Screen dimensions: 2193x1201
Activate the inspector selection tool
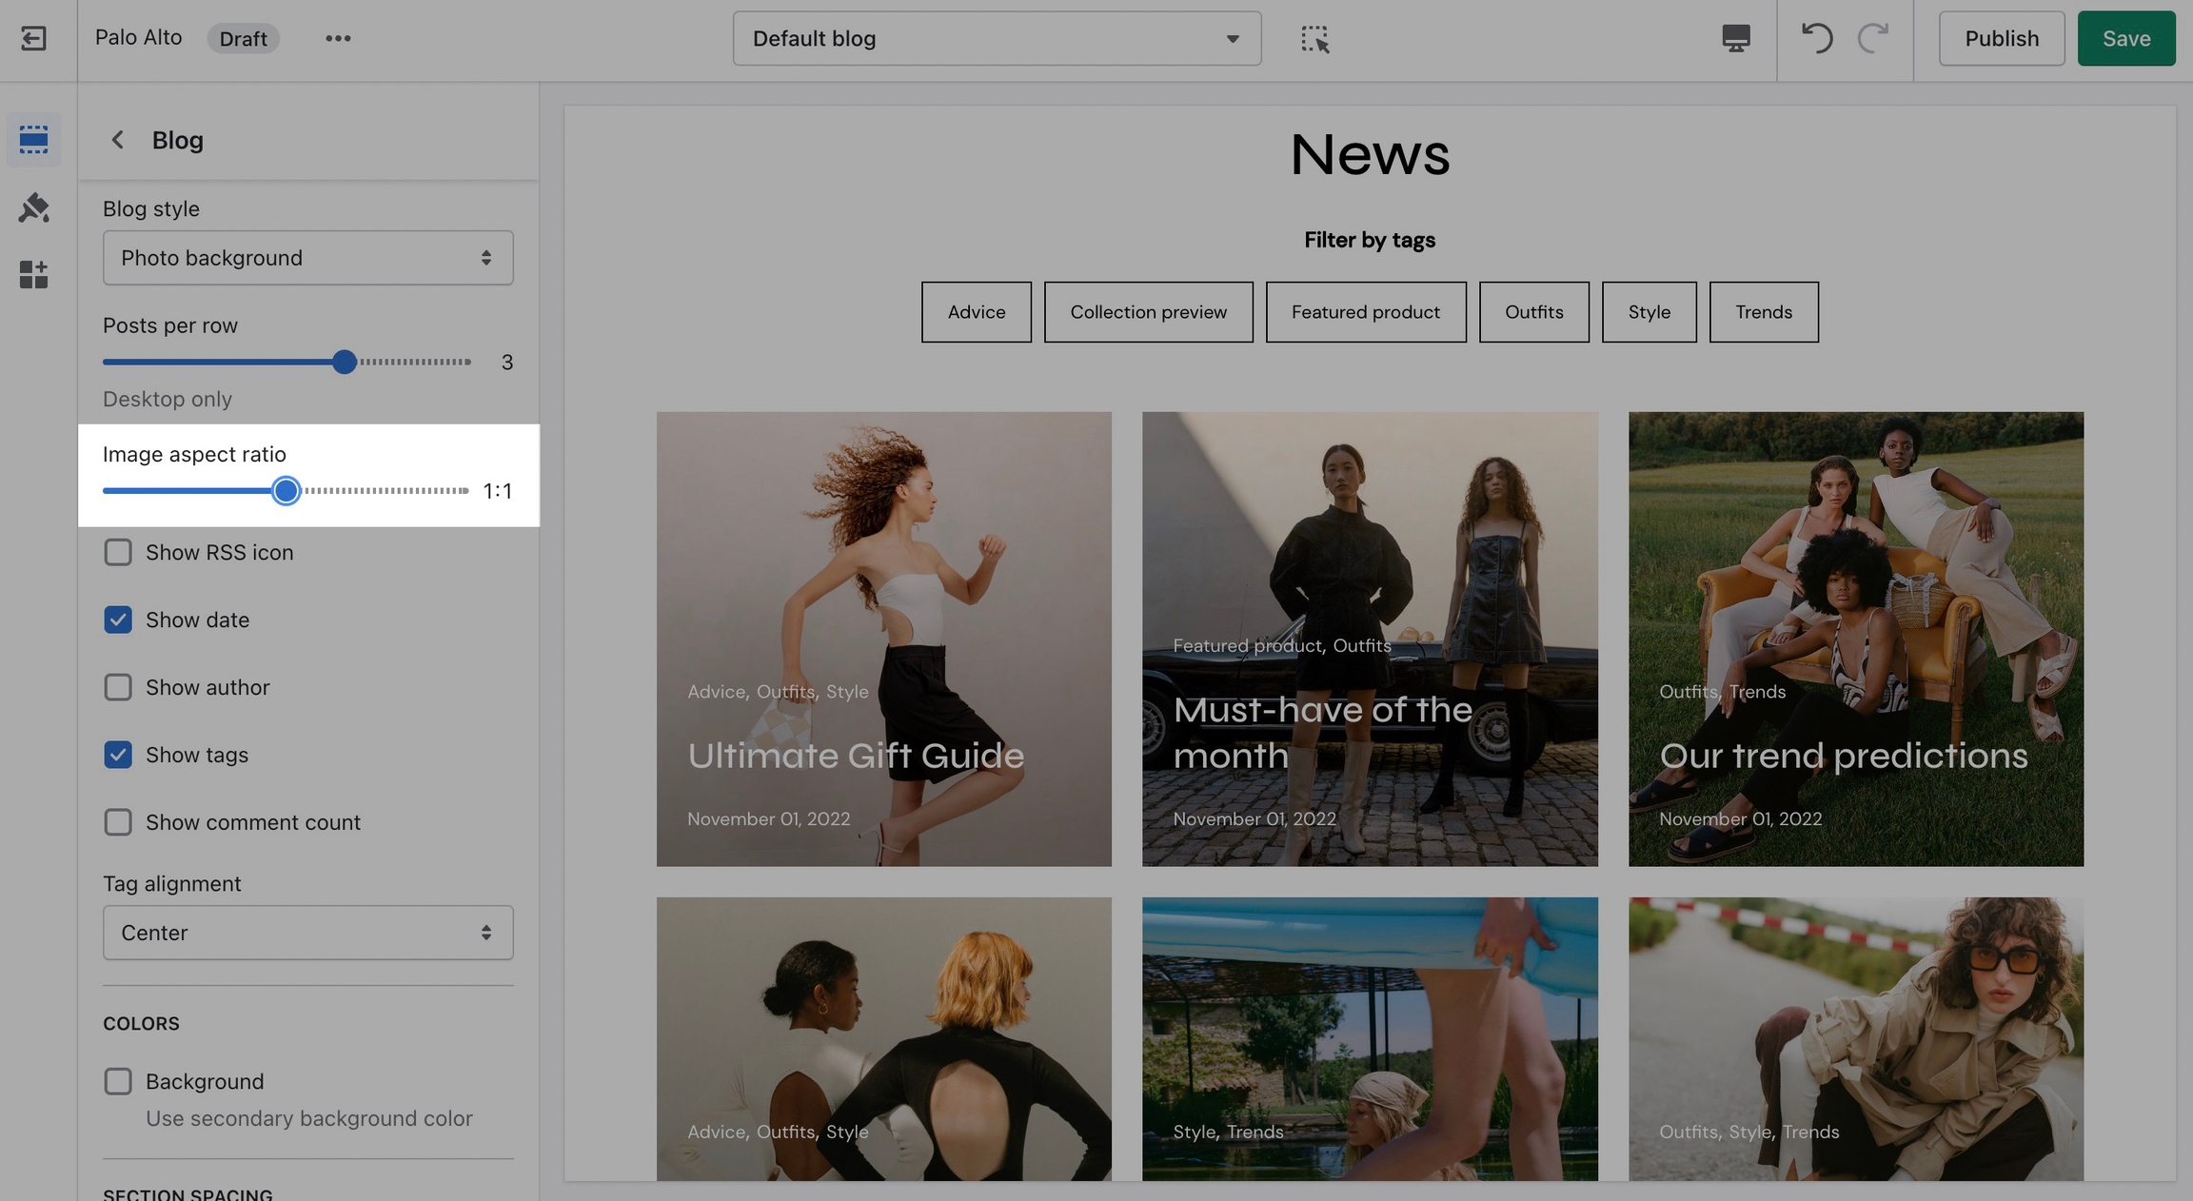1314,38
